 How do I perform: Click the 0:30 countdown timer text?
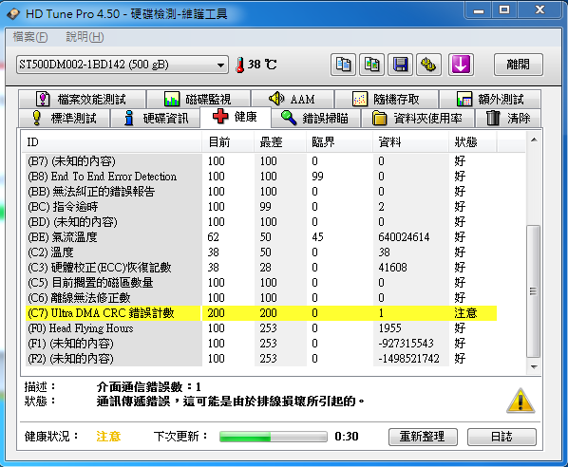pos(347,437)
